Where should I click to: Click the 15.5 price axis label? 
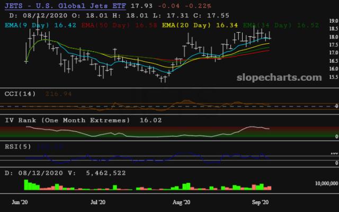[x=333, y=77]
